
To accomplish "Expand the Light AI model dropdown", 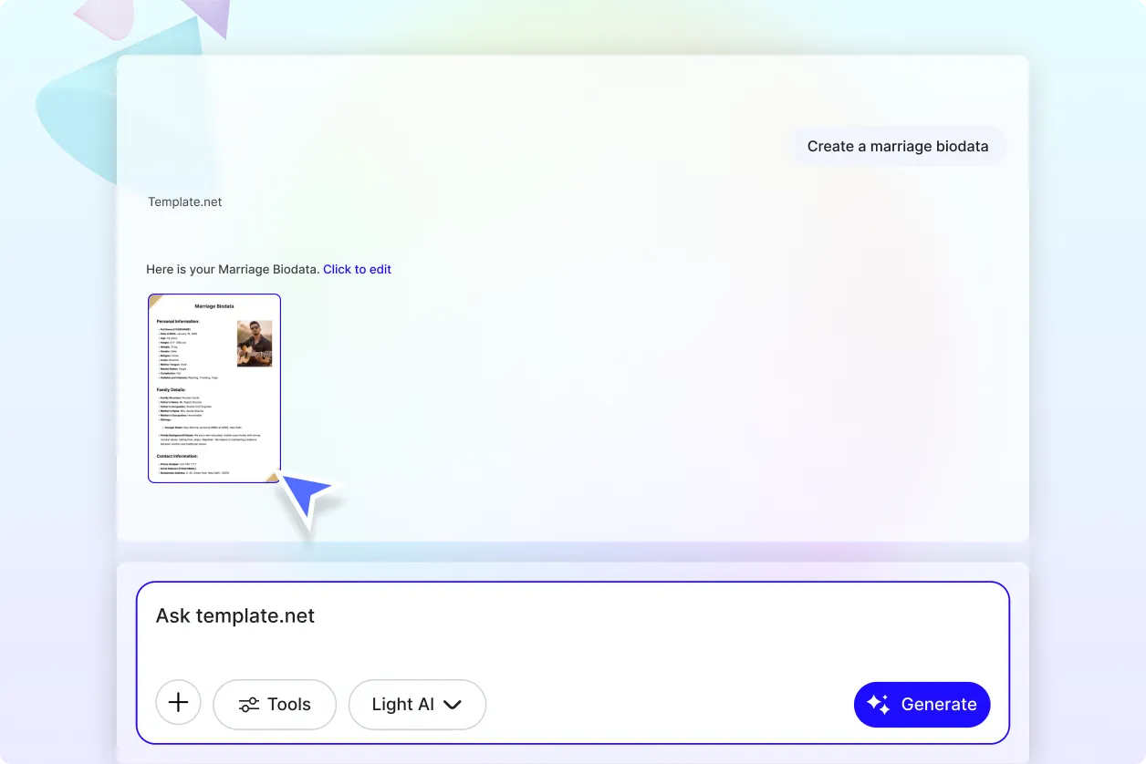I will coord(417,705).
